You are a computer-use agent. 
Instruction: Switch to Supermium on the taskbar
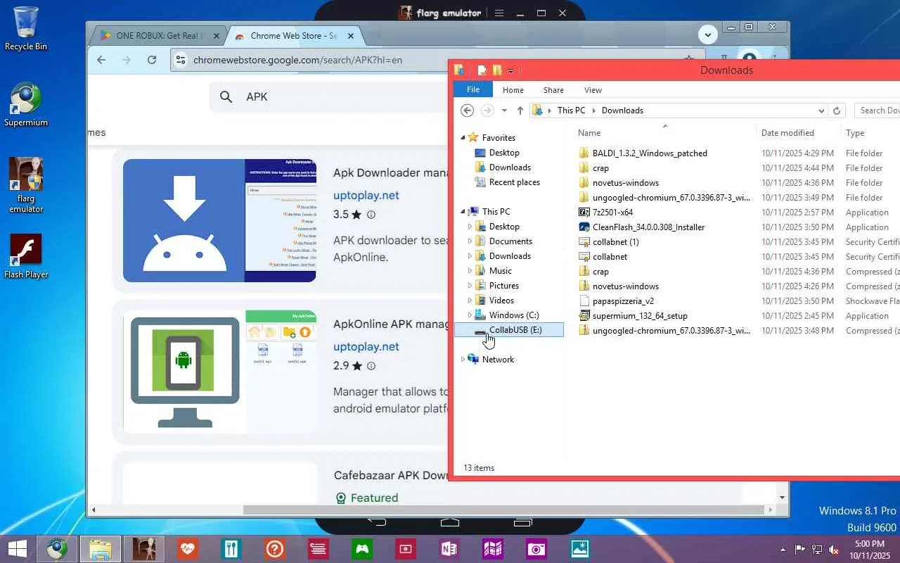coord(58,549)
